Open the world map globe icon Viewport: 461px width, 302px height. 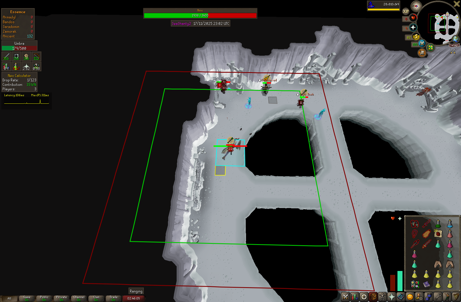pos(456,39)
